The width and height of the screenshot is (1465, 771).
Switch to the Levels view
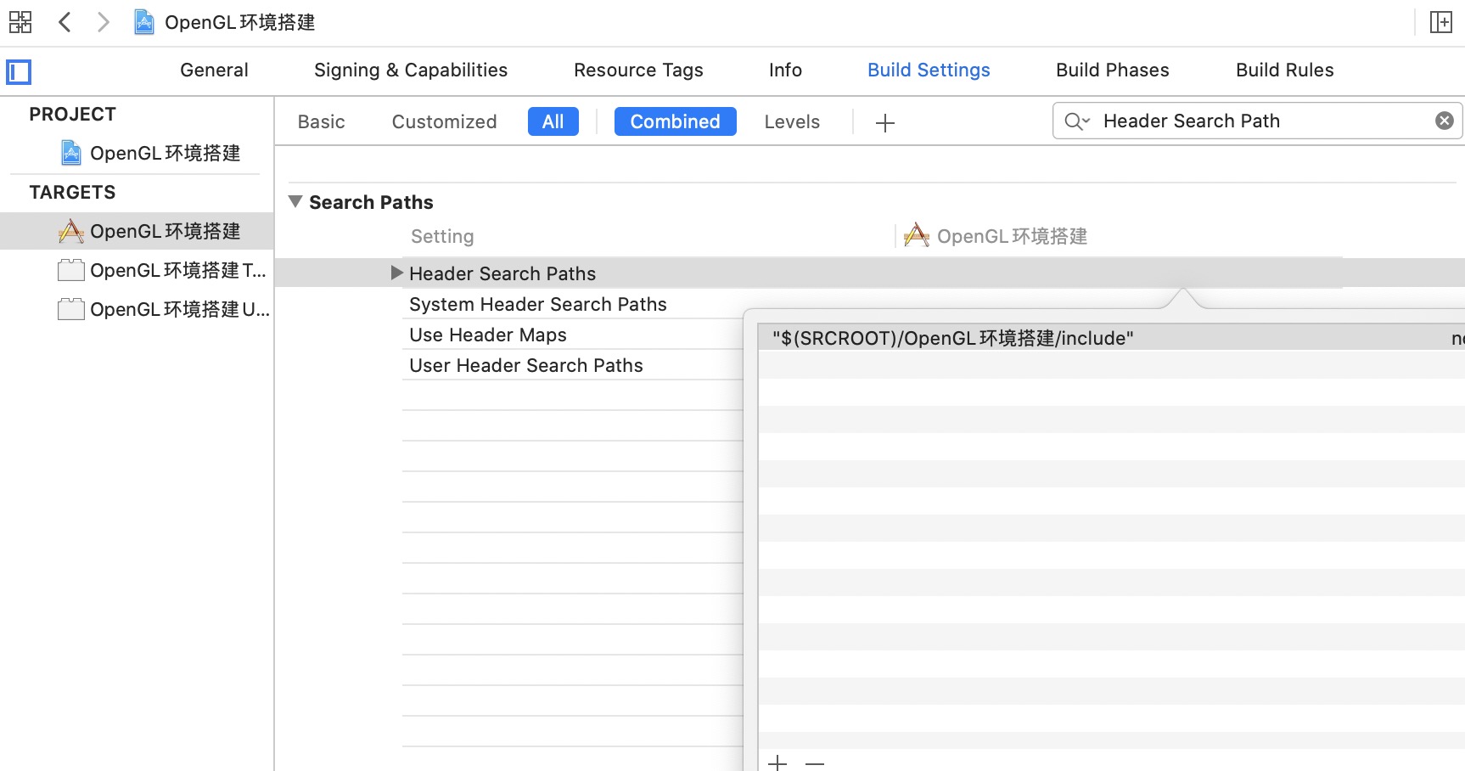[792, 122]
